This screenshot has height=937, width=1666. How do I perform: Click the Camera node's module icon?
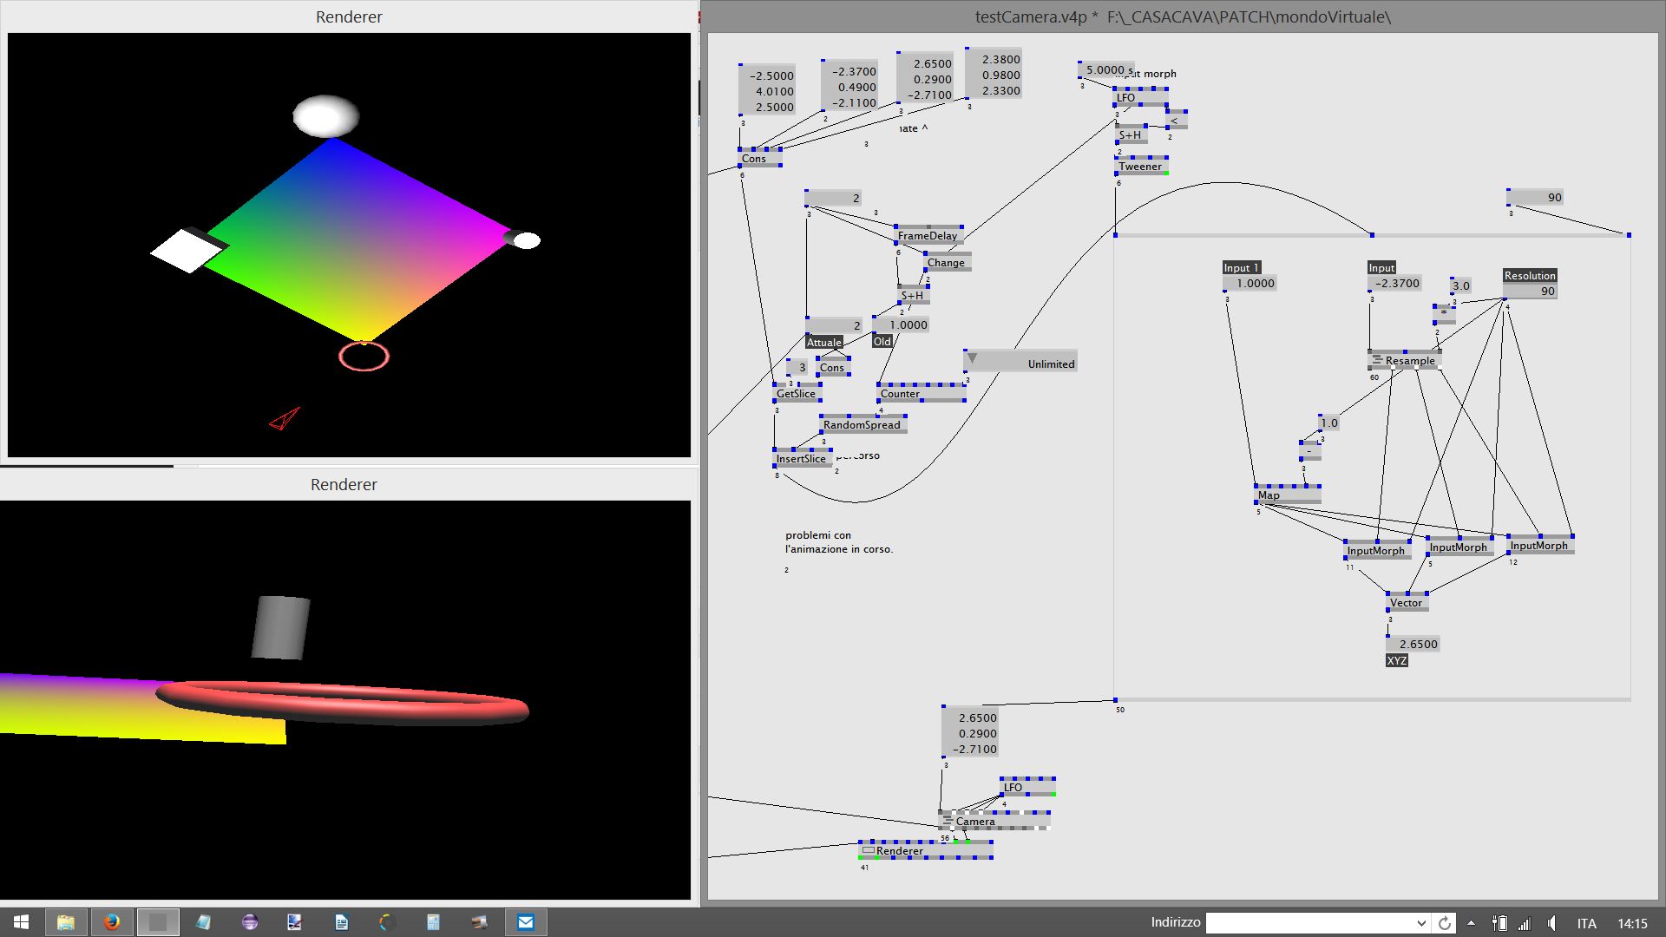[947, 821]
